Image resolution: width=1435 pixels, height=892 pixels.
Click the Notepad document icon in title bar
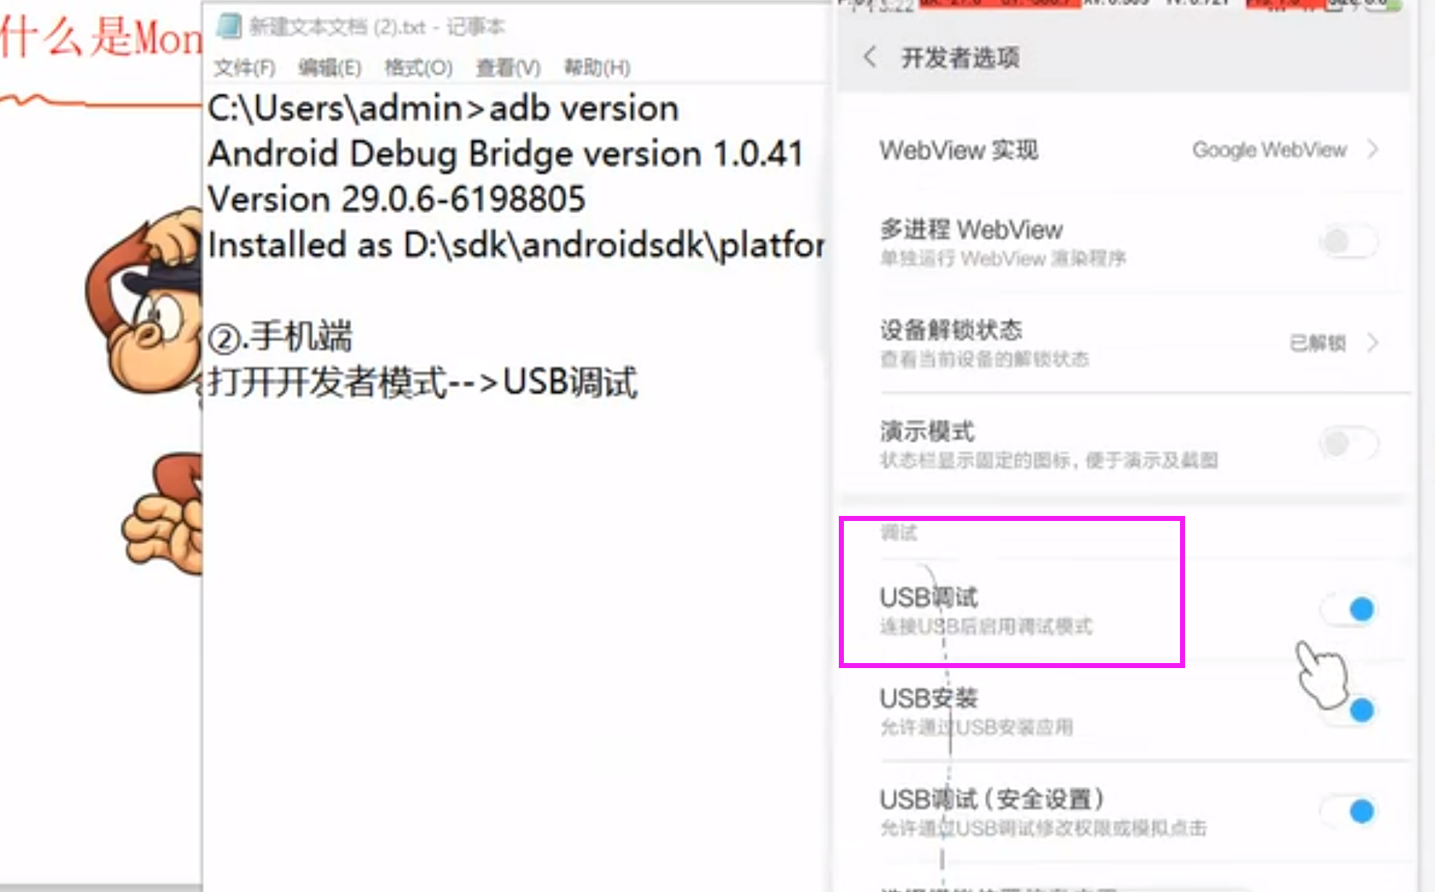229,26
